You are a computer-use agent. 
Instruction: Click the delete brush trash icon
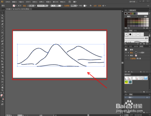[147, 44]
